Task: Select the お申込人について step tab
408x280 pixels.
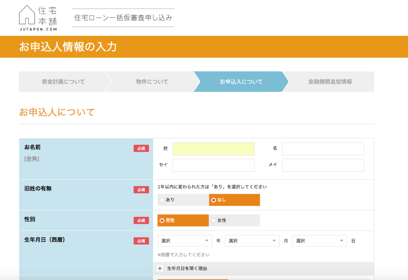Action: coord(241,82)
